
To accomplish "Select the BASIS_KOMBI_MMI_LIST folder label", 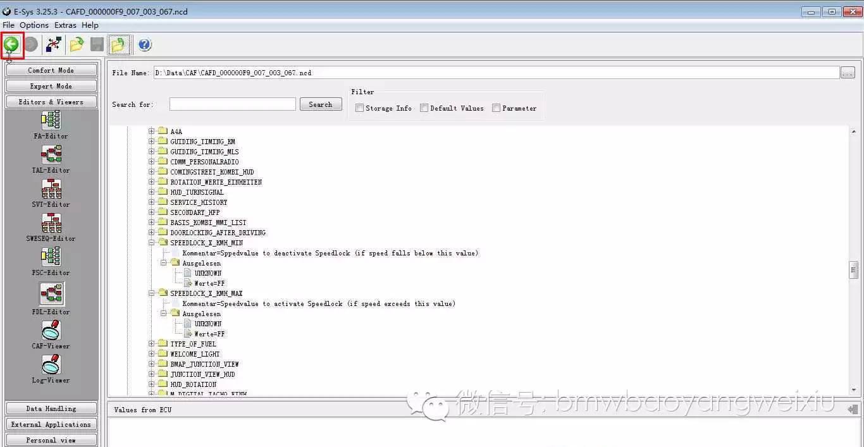I will pos(208,223).
